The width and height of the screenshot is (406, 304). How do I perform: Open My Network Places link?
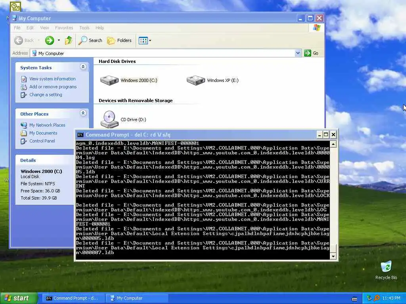47,125
